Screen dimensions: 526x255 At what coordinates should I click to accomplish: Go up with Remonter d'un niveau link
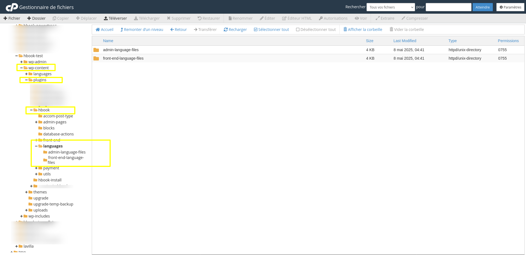(142, 29)
